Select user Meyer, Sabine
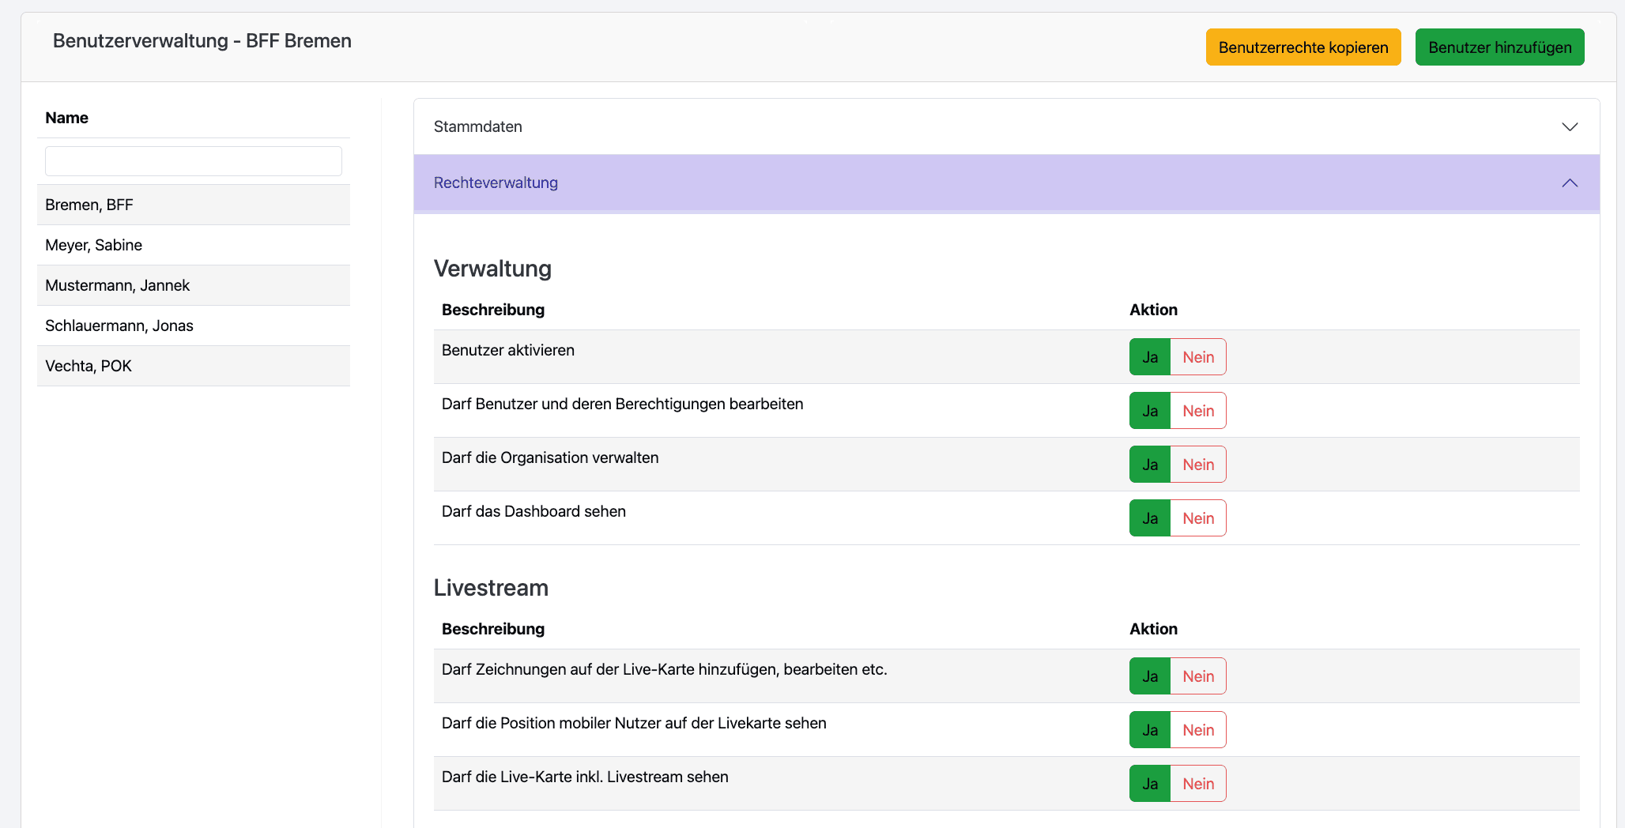Screen dimensions: 1625x828 (x=94, y=246)
